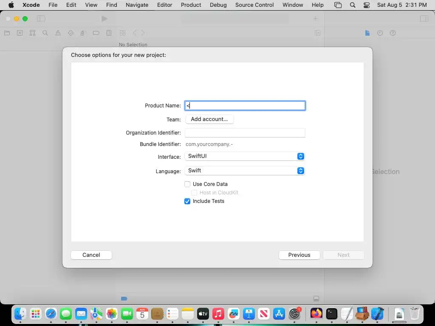Open the find navigator magnifier icon
This screenshot has height=326, width=435.
tap(45, 33)
